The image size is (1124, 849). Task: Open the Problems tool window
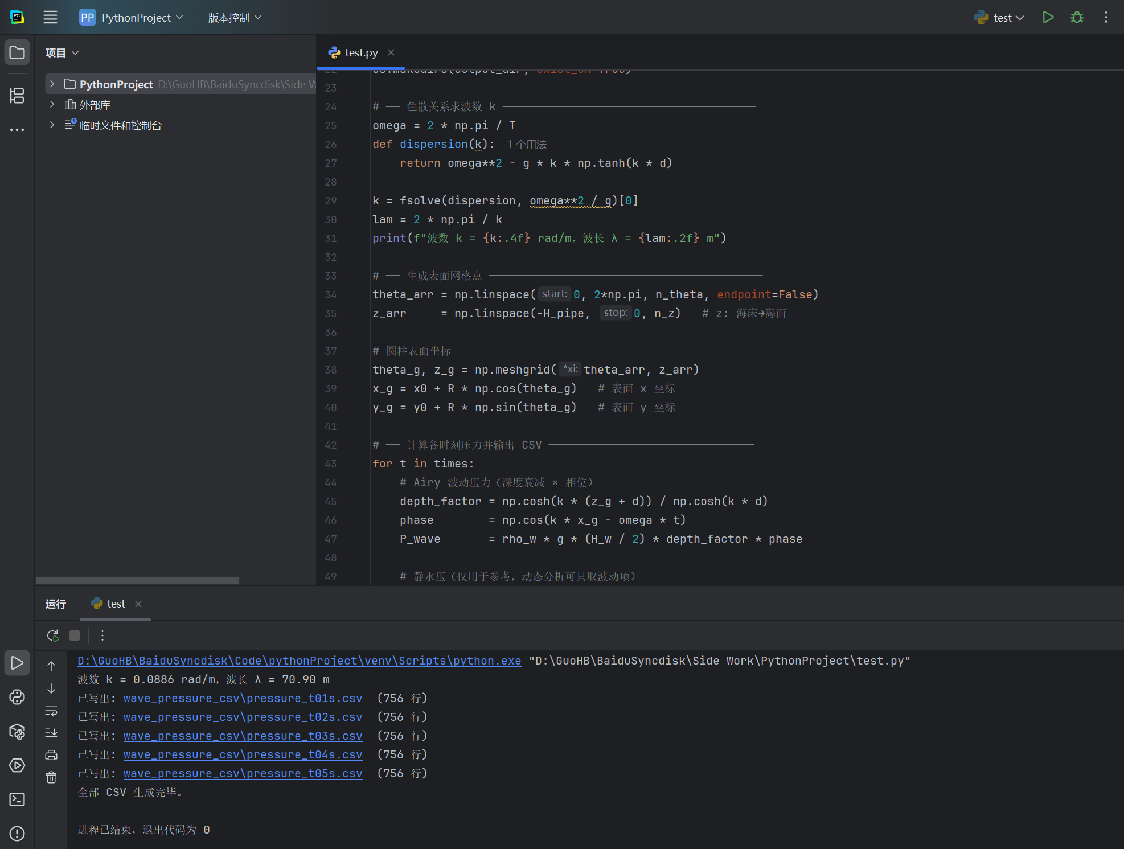click(x=17, y=834)
